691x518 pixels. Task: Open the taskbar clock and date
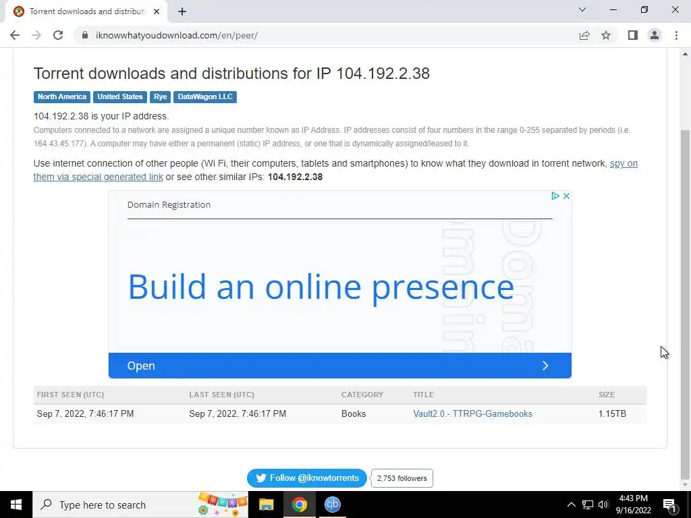pyautogui.click(x=633, y=505)
